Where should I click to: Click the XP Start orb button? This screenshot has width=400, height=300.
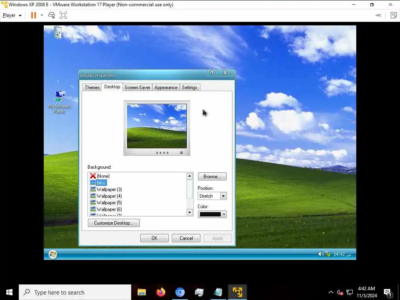(x=53, y=254)
